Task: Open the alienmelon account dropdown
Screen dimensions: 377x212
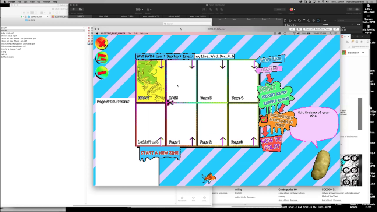Action: coord(363,53)
